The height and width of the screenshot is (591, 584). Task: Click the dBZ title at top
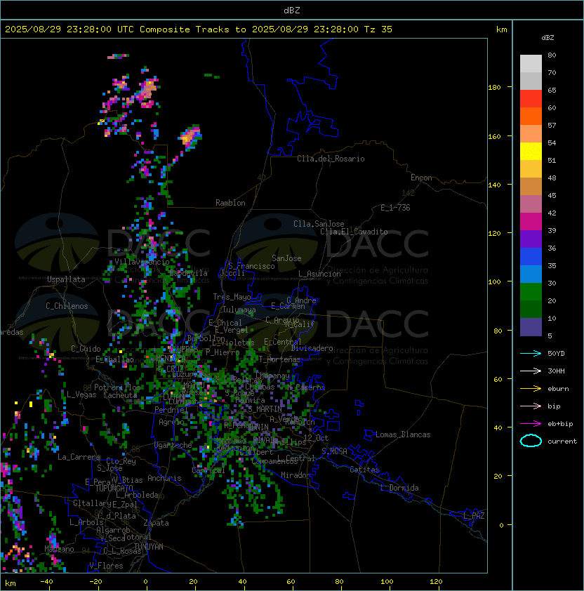click(x=292, y=10)
